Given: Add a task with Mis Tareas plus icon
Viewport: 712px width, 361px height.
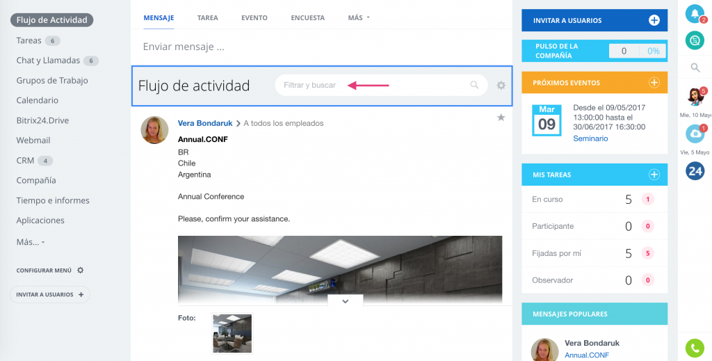Looking at the screenshot, I should (654, 175).
